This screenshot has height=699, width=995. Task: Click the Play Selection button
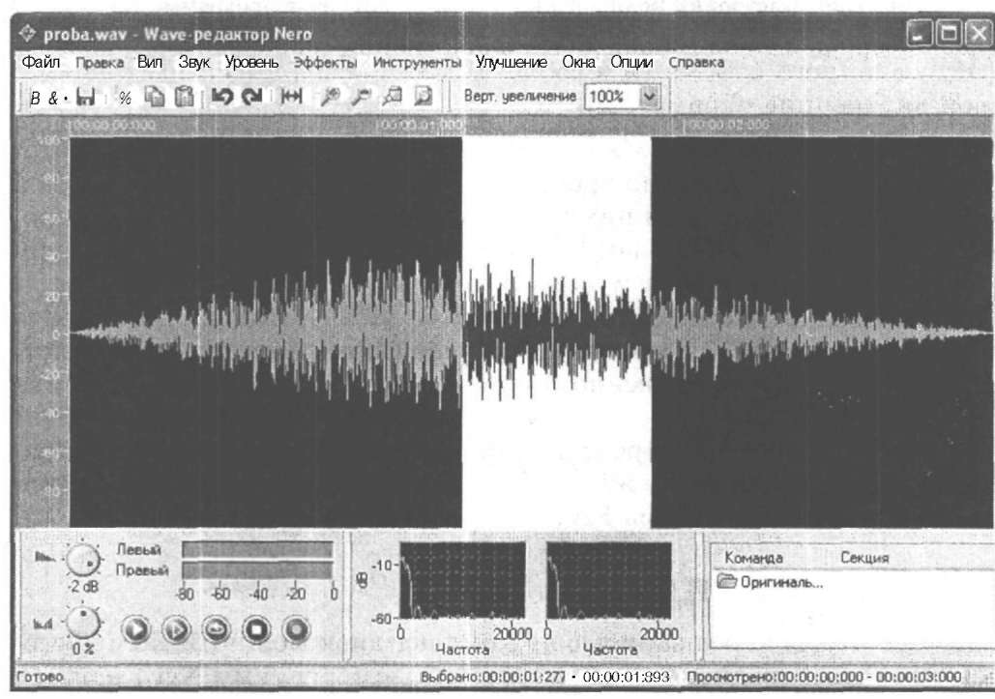click(x=176, y=629)
